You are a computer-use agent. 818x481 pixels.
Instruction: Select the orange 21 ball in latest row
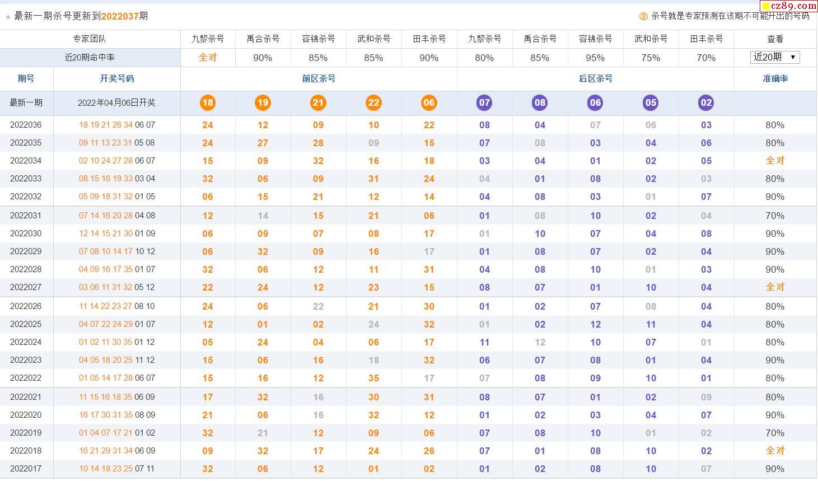click(318, 102)
